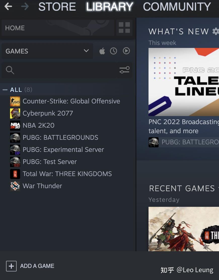Collapse the ALL games group

pos(5,90)
